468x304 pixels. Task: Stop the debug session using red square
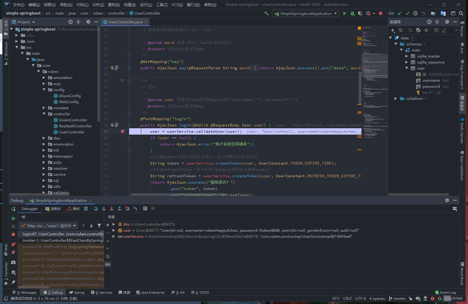(x=13, y=234)
